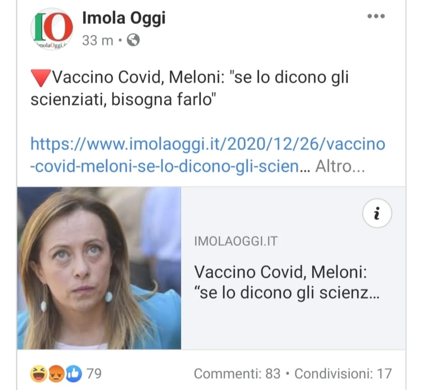
Task: Click the angry face reaction icon
Action: point(57,374)
